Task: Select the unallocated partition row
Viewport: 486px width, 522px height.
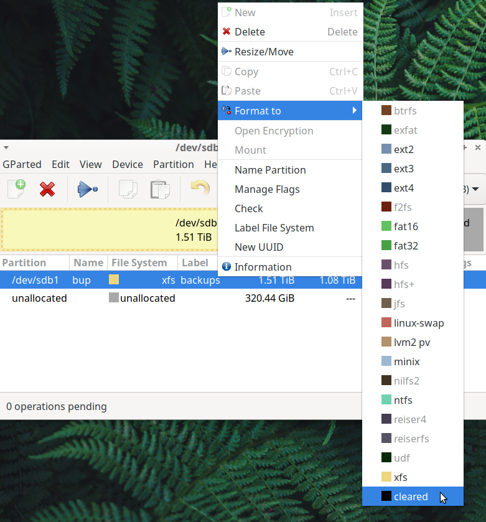Action: (180, 298)
